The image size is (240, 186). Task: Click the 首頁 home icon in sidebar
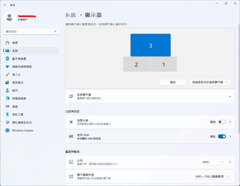[x=7, y=43]
